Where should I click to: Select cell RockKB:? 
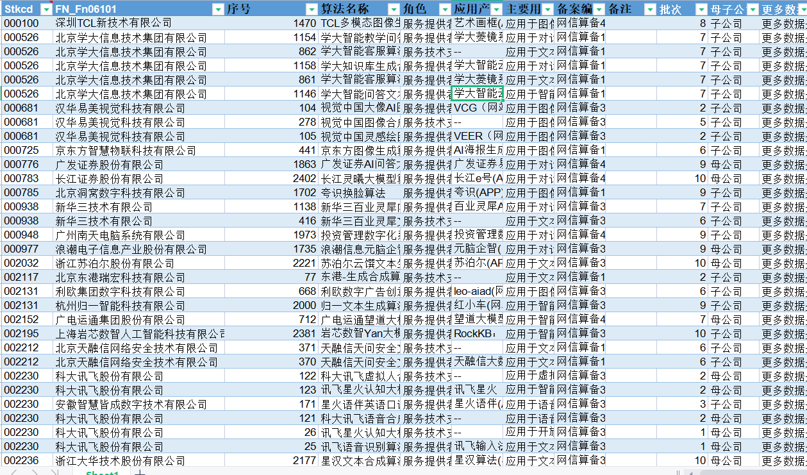477,333
